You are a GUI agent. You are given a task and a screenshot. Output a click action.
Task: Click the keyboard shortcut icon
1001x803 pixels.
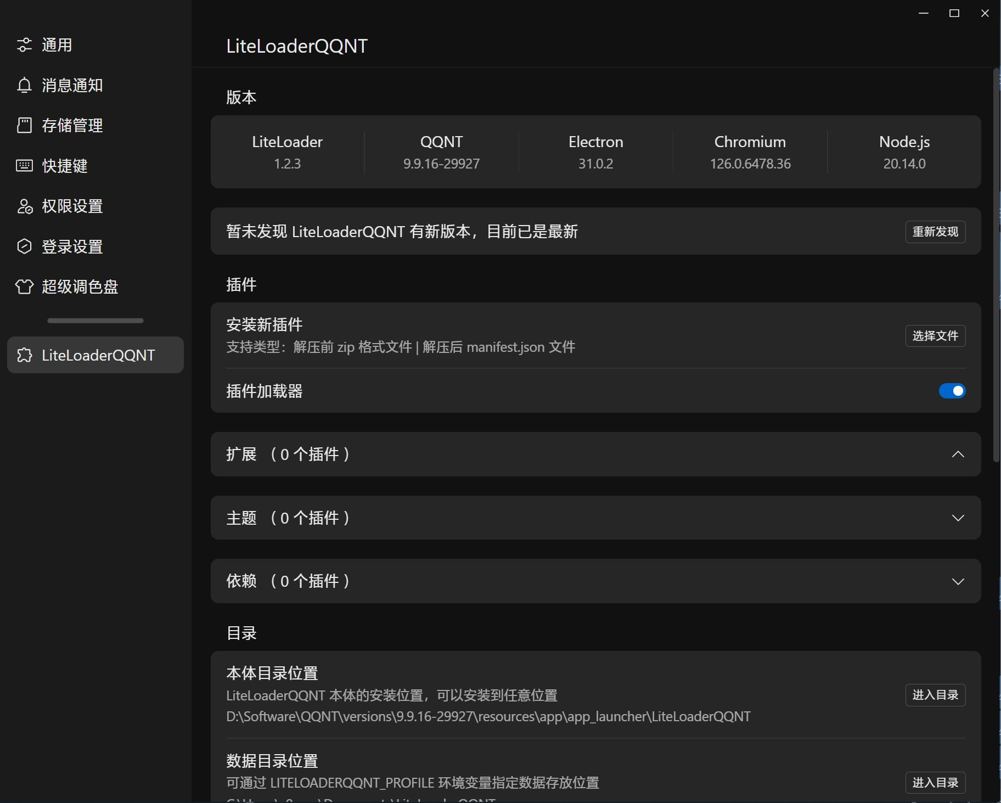pos(24,166)
